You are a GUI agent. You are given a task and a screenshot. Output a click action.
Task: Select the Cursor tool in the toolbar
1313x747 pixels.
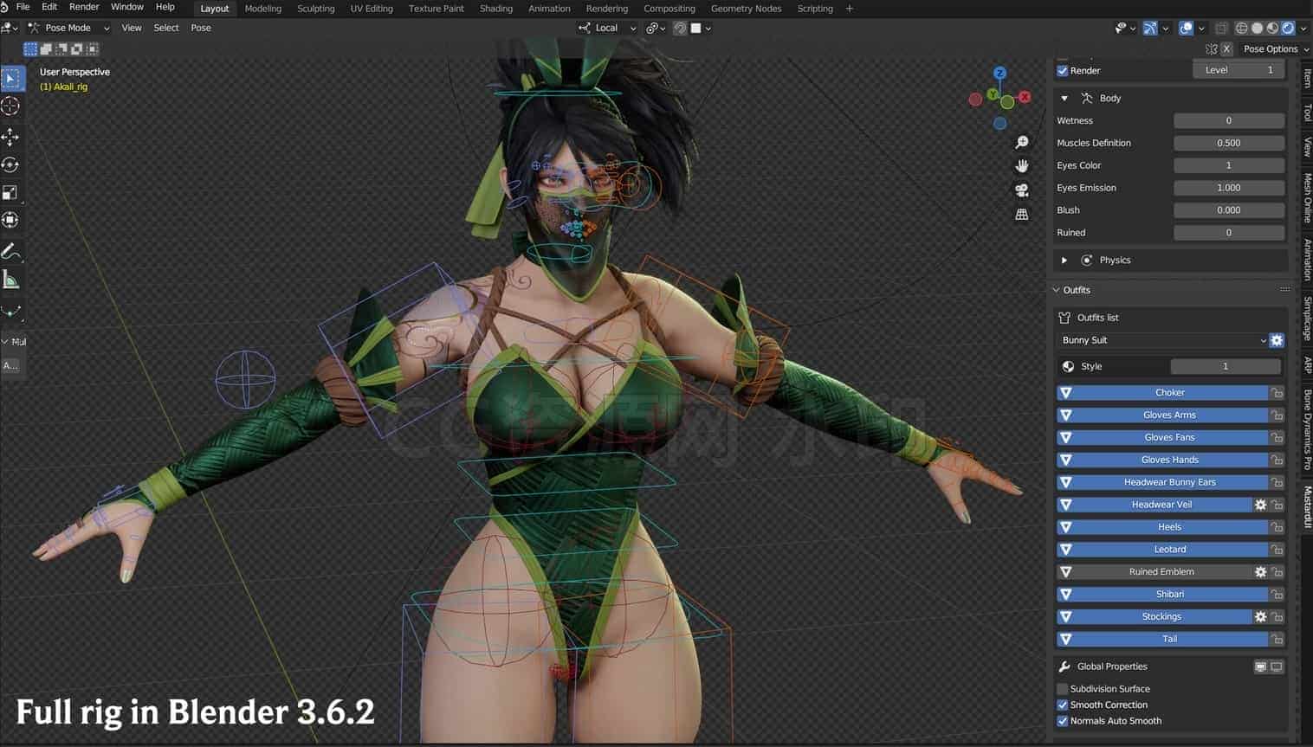click(11, 106)
